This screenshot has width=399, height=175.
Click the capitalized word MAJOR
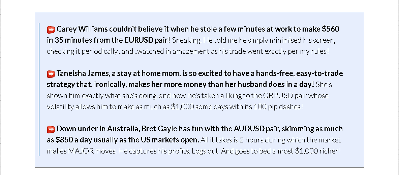(81, 151)
